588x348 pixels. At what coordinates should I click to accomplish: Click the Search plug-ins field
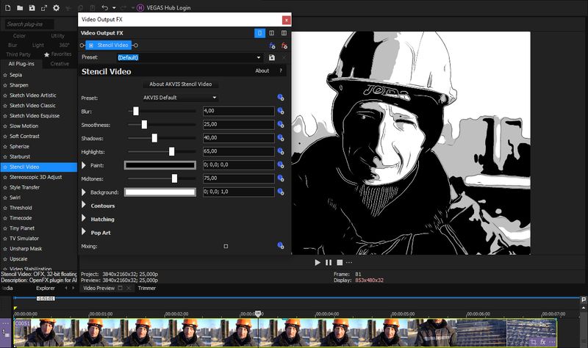point(29,24)
